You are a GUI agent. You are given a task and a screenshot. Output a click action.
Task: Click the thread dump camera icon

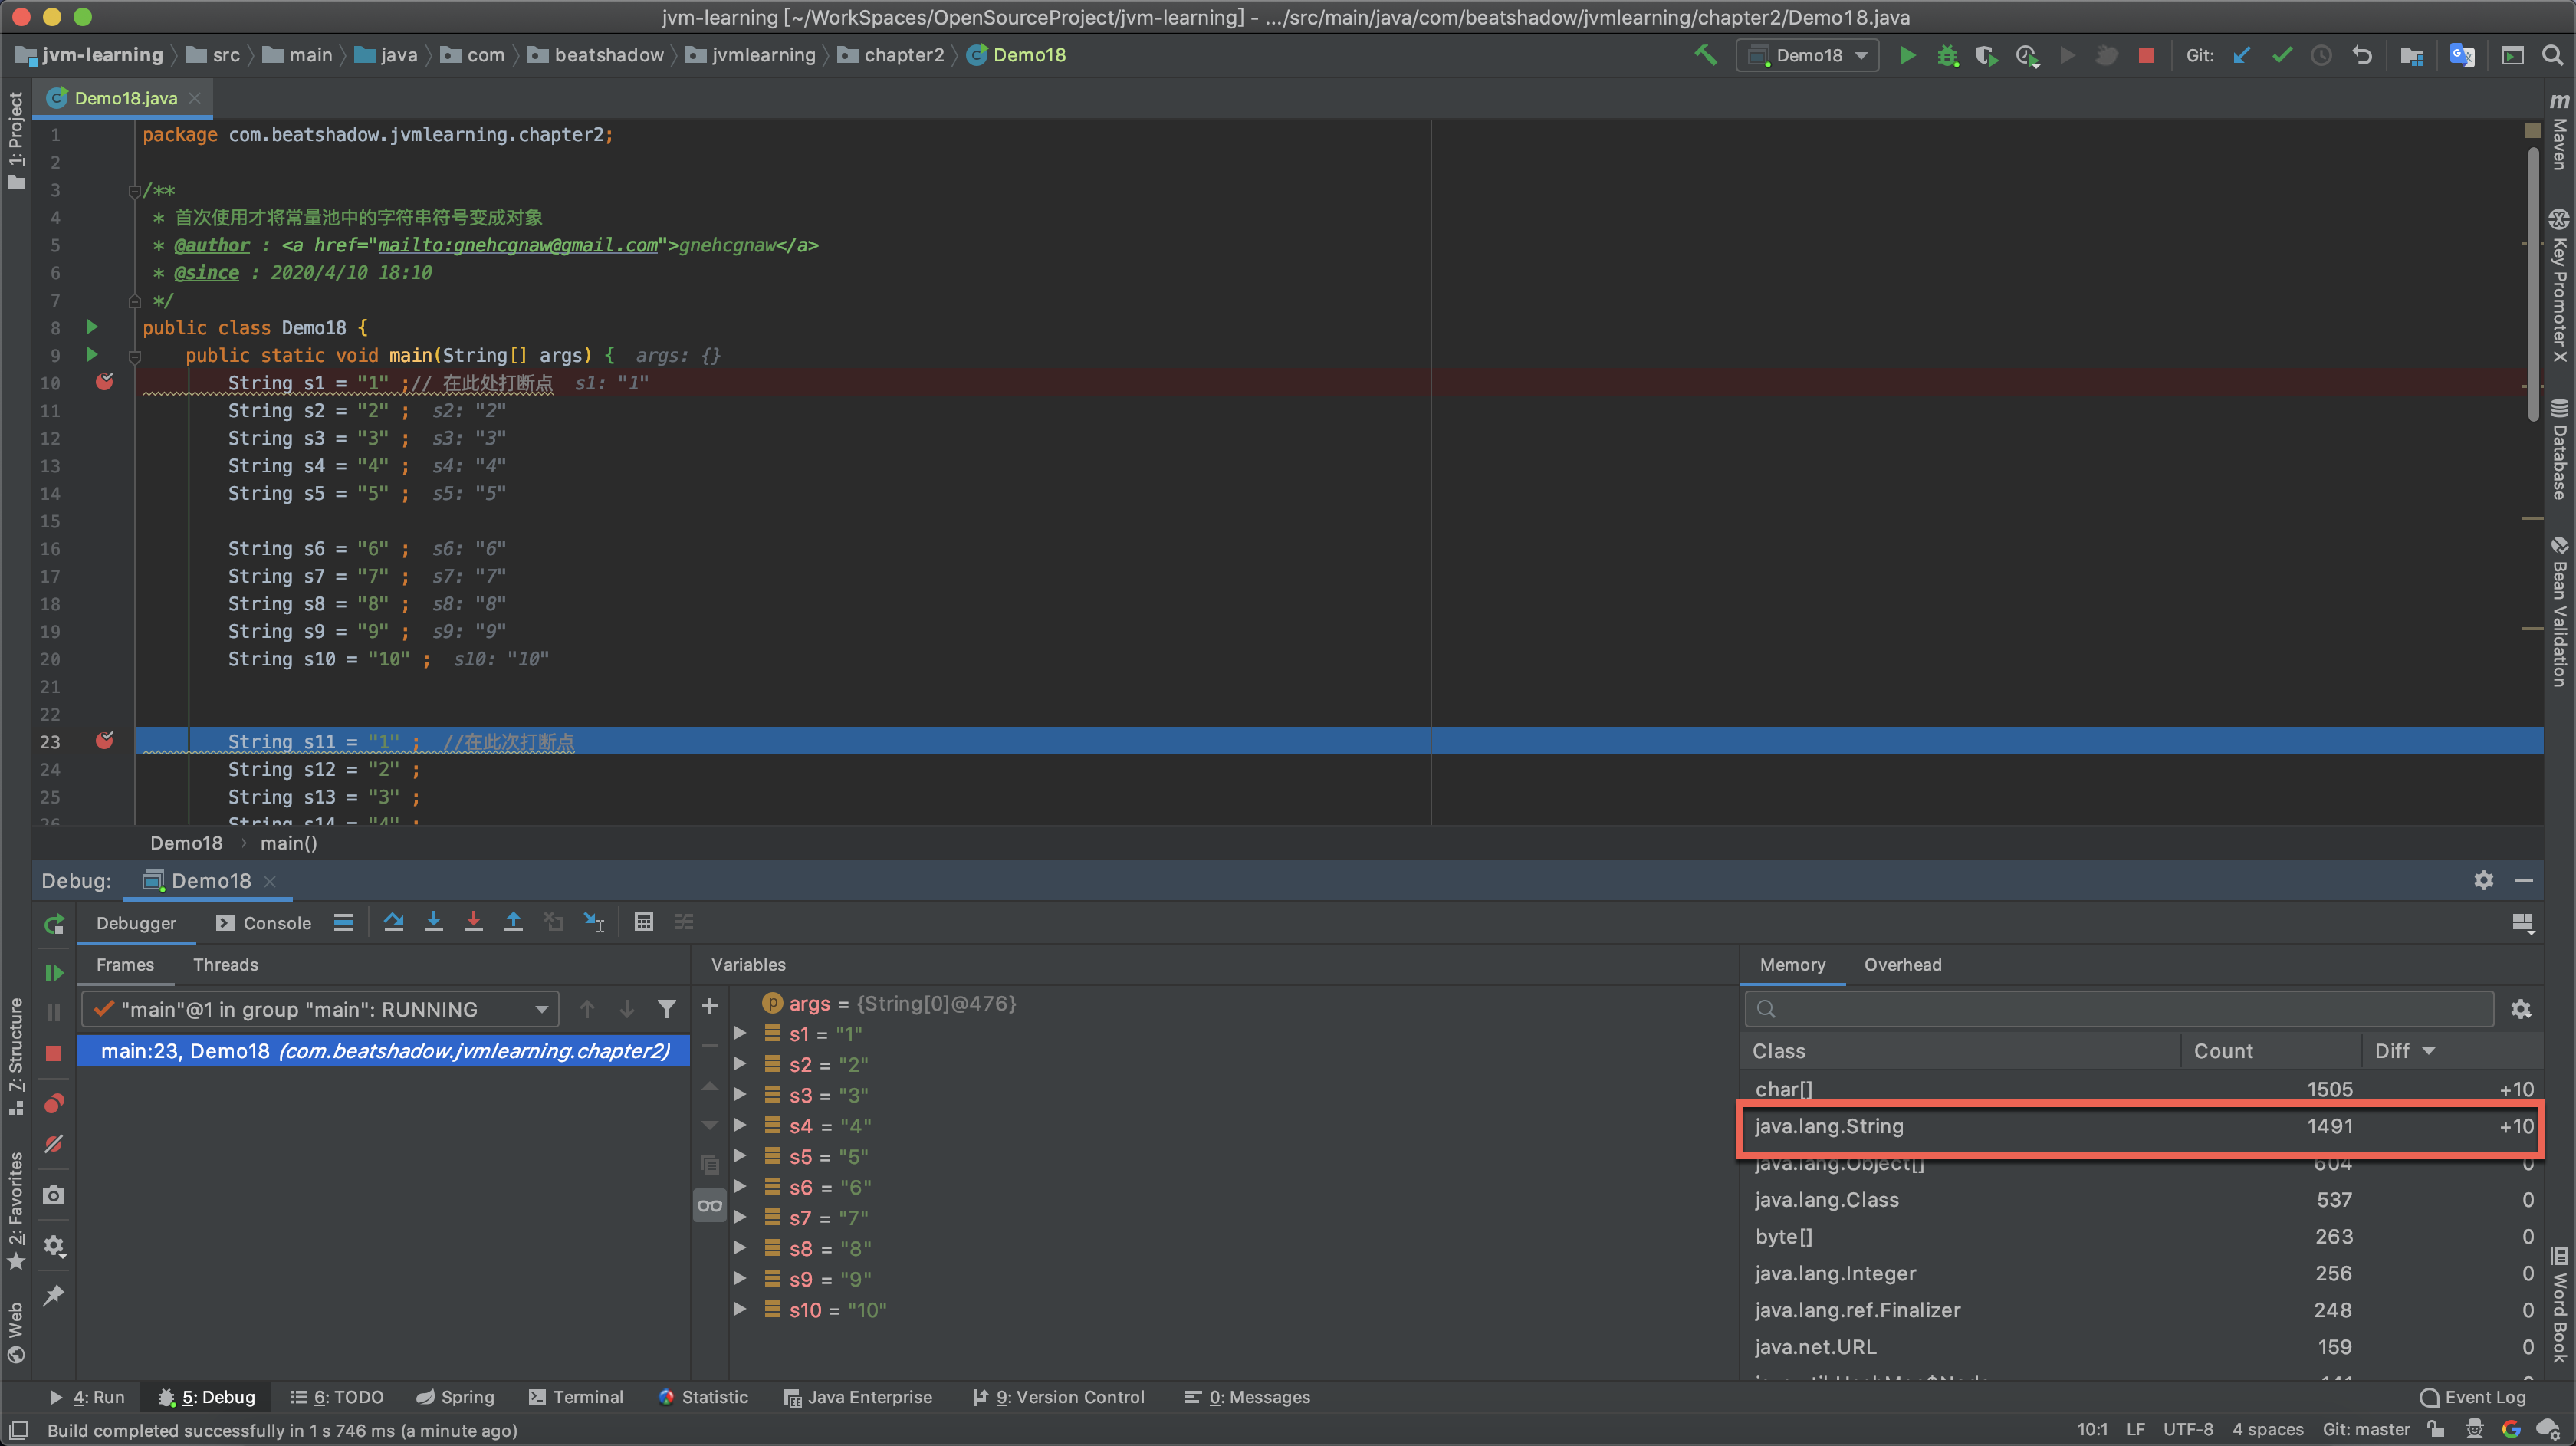(x=54, y=1195)
